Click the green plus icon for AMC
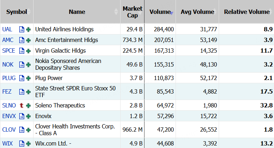Screen dimensions: 274x148 click(28, 40)
